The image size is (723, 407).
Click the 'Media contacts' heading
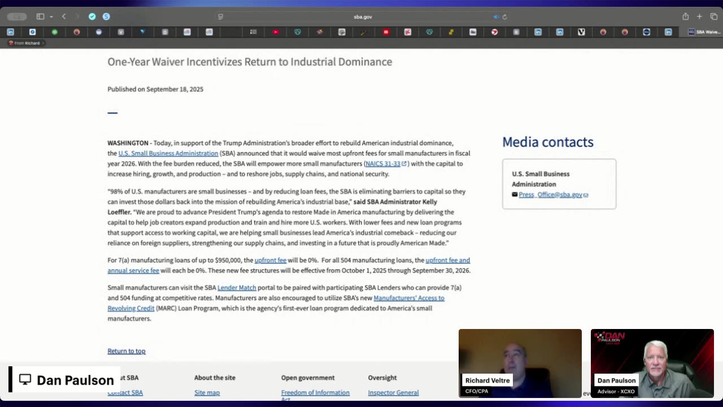point(548,142)
